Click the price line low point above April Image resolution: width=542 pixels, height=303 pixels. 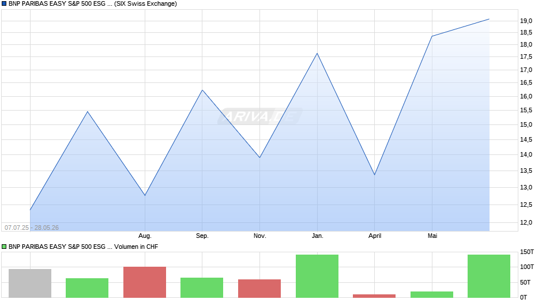click(x=375, y=175)
